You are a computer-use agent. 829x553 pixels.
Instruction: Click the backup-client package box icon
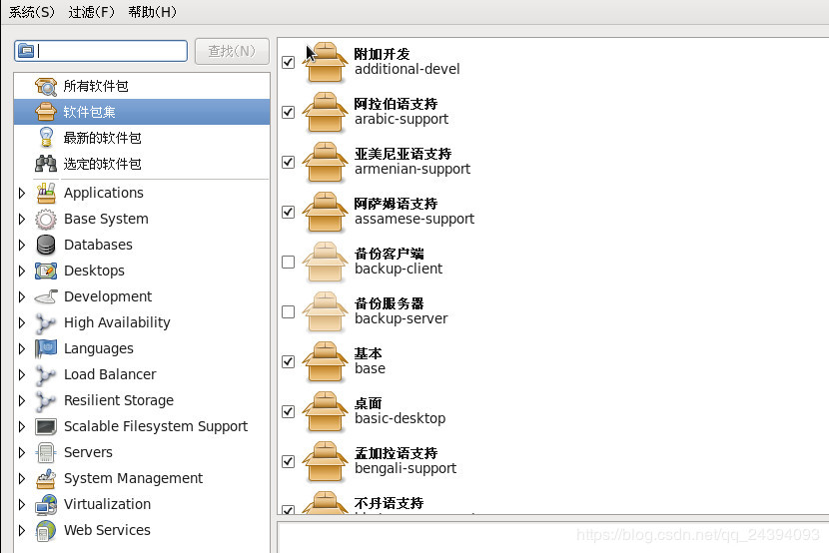click(325, 262)
